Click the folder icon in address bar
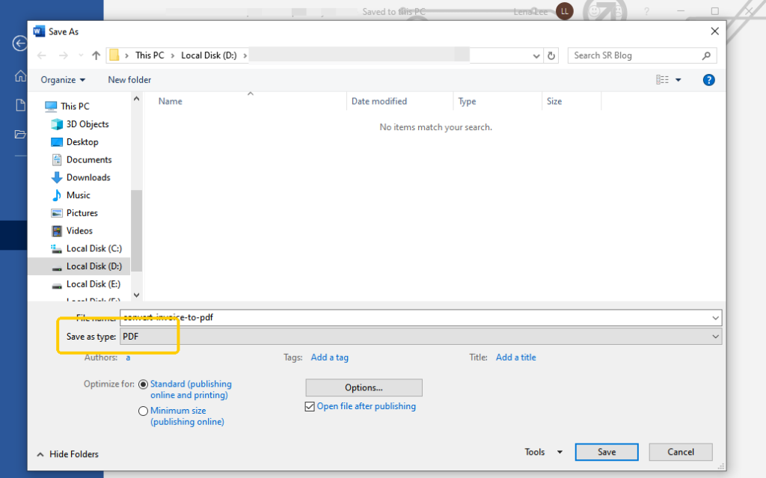The width and height of the screenshot is (766, 478). (x=114, y=55)
